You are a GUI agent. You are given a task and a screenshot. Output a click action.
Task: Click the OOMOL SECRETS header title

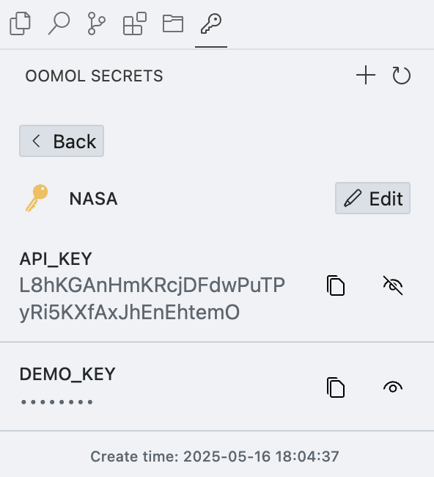pyautogui.click(x=95, y=76)
